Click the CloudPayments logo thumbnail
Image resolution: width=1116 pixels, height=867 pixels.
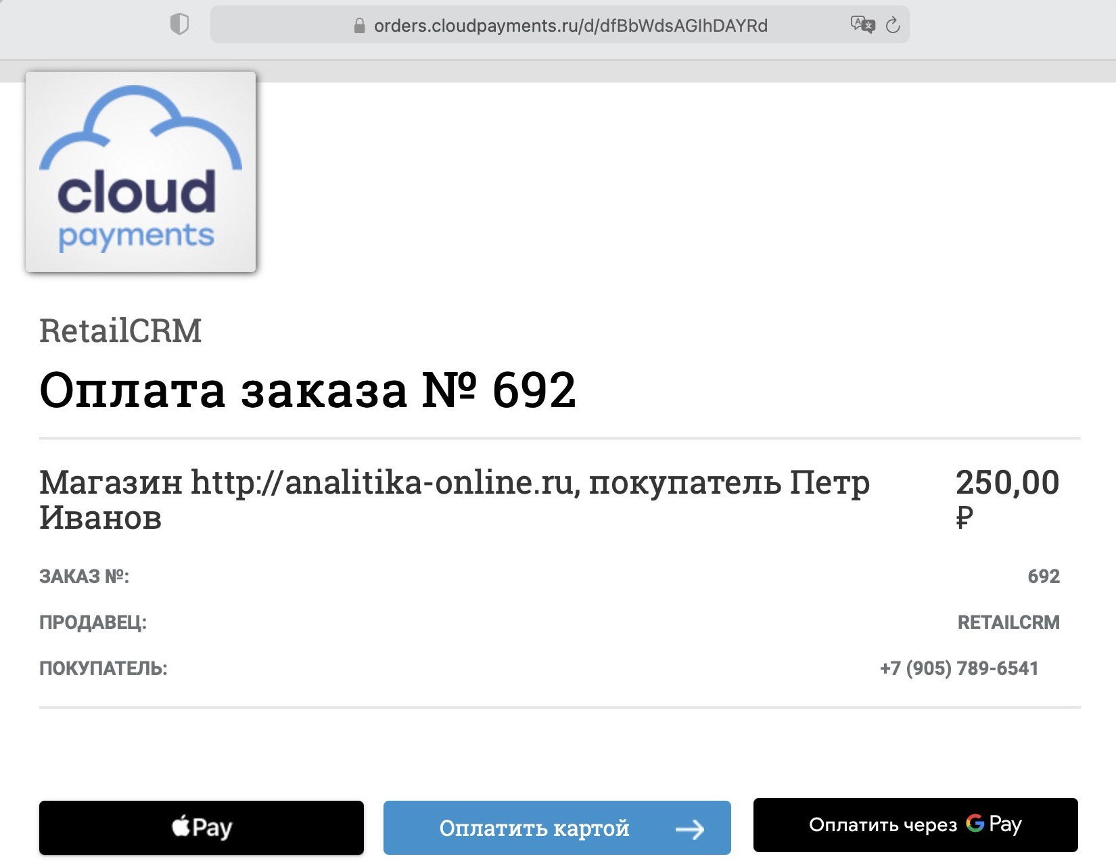coord(141,172)
